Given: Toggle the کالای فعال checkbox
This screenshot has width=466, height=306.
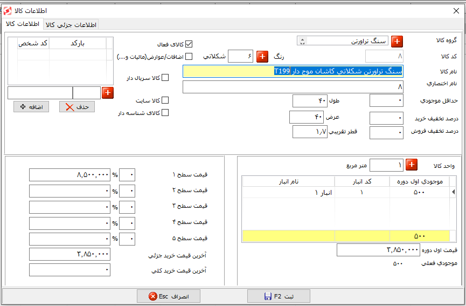Looking at the screenshot, I should [189, 44].
